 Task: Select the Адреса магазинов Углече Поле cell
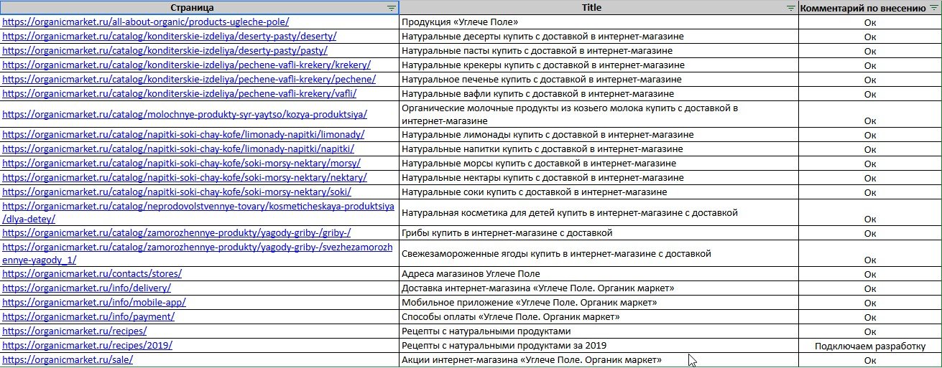pos(599,274)
